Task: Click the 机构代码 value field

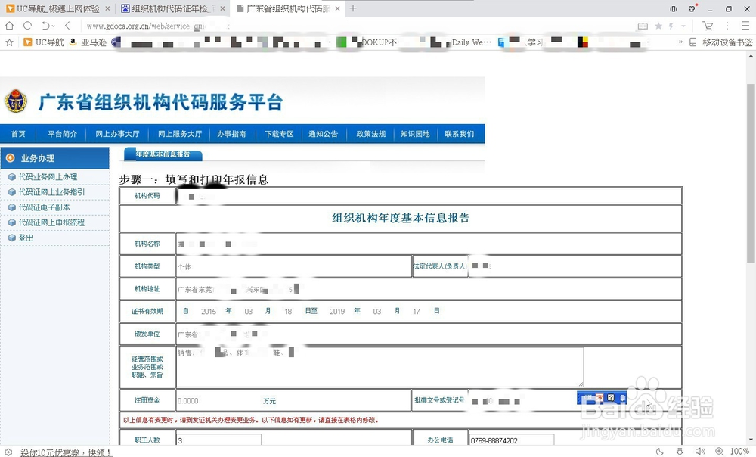Action: tap(429, 196)
